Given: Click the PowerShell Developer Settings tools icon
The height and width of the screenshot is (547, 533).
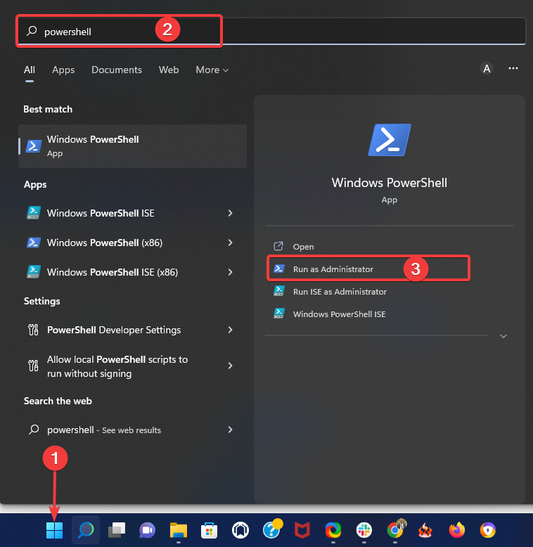Looking at the screenshot, I should pyautogui.click(x=33, y=330).
